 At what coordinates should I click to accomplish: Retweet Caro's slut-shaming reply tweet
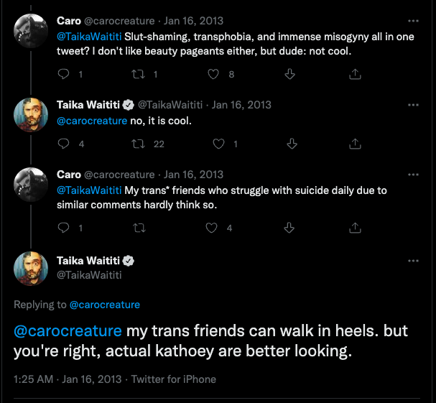(139, 74)
